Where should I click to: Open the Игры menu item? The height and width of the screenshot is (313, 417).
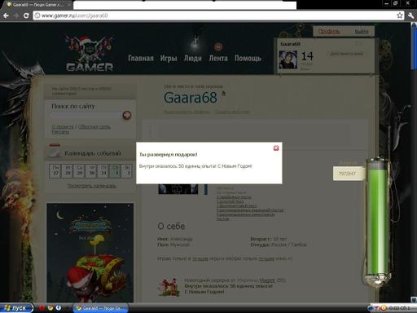(x=169, y=58)
